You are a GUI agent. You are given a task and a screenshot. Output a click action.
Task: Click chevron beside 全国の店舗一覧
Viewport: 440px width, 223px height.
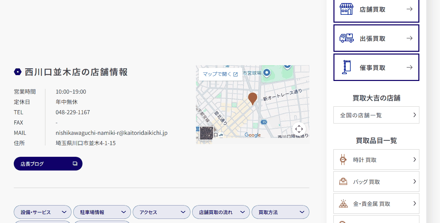pos(415,115)
